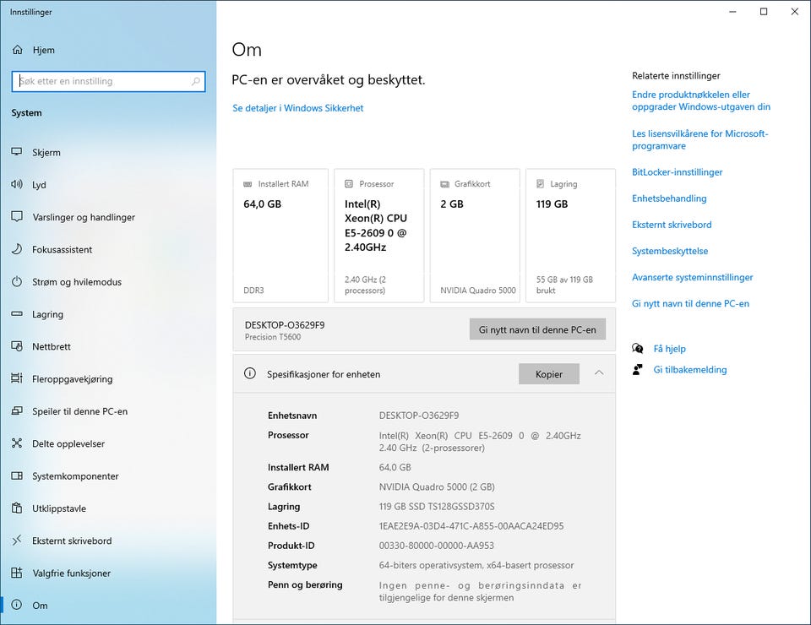
Task: Click the info icon beside Spesifikasjoner for enheten
Action: (250, 373)
